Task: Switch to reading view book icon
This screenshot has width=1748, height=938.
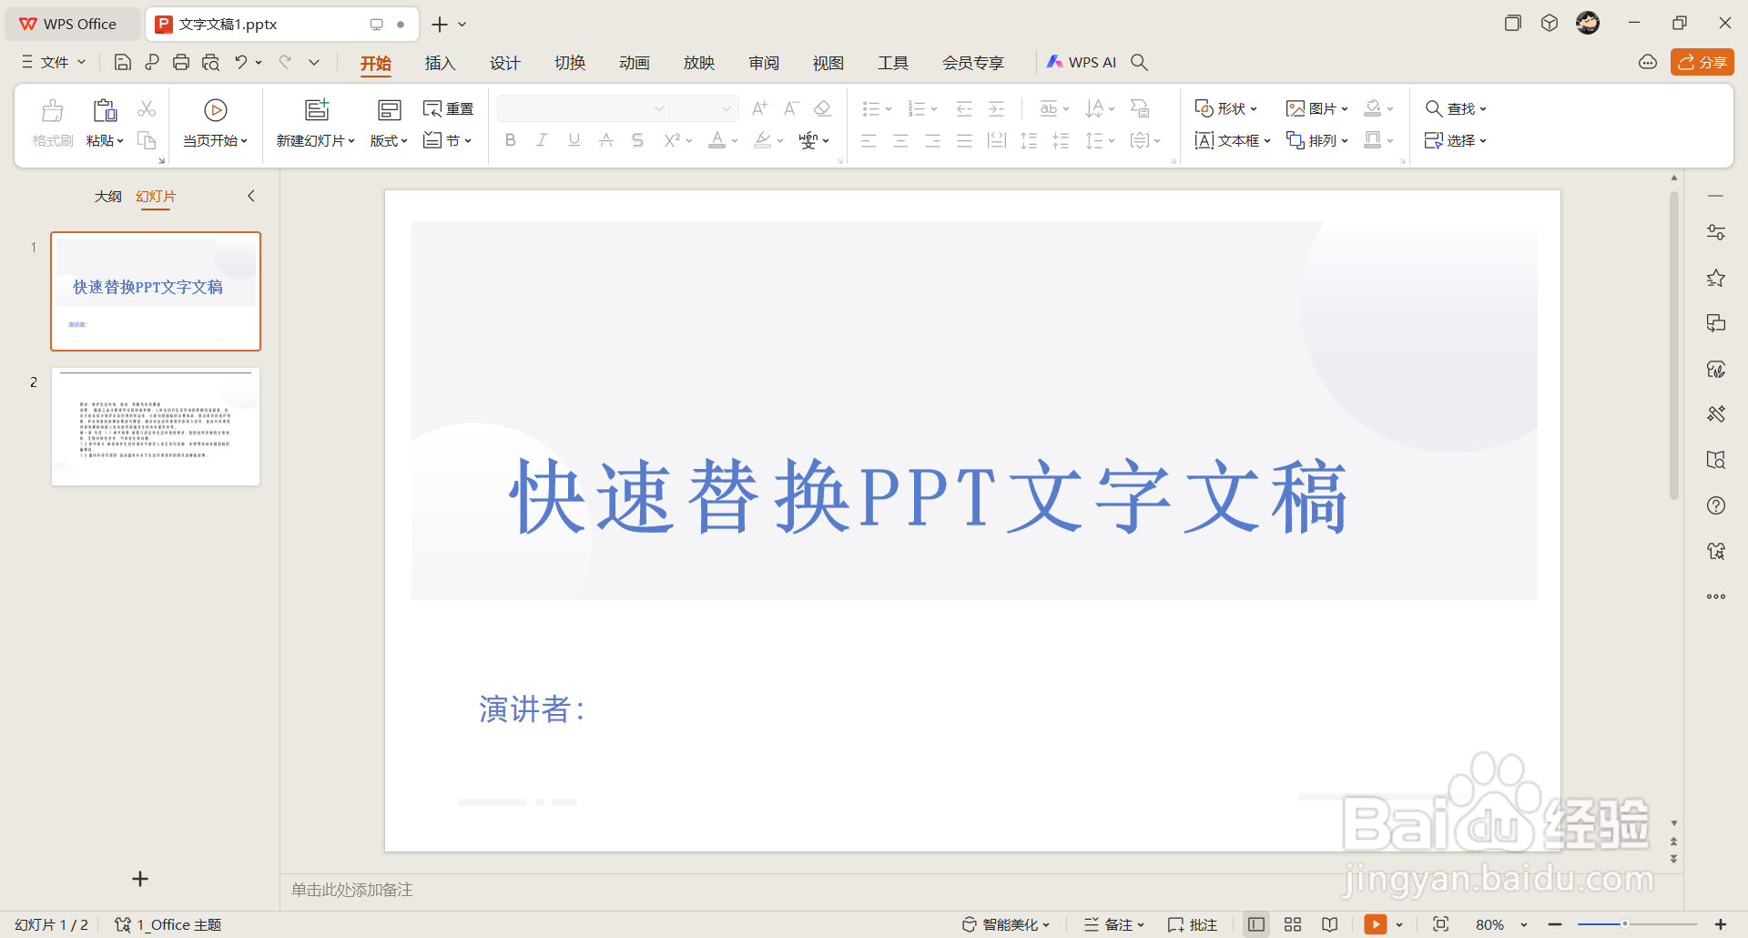Action: pos(1330,924)
